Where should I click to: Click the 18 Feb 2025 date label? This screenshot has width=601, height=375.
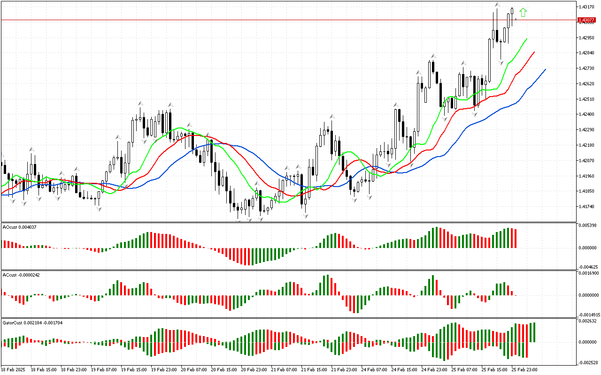point(14,370)
